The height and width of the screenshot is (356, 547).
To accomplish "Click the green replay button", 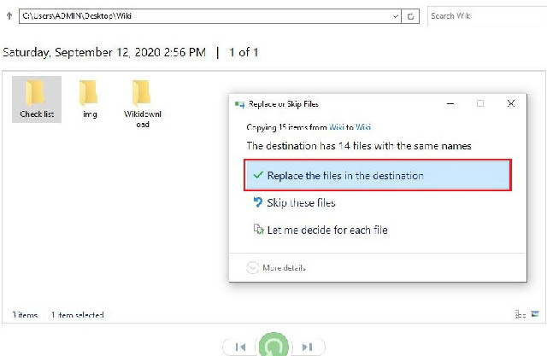I will (x=273, y=345).
